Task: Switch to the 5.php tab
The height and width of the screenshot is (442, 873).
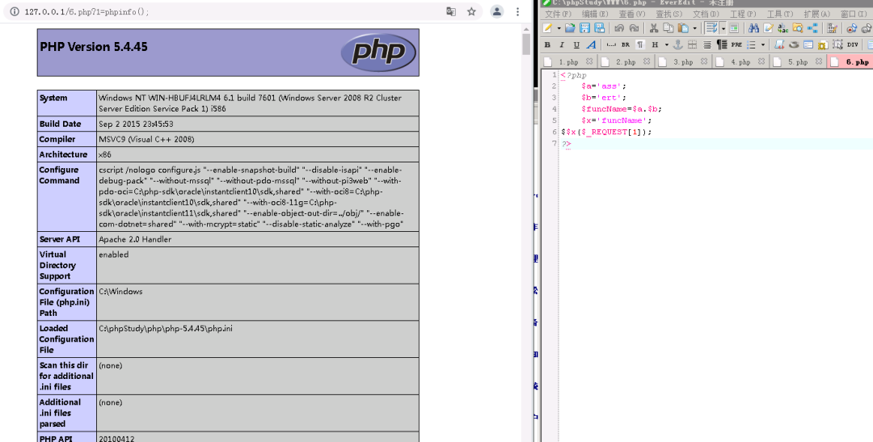Action: tap(798, 61)
